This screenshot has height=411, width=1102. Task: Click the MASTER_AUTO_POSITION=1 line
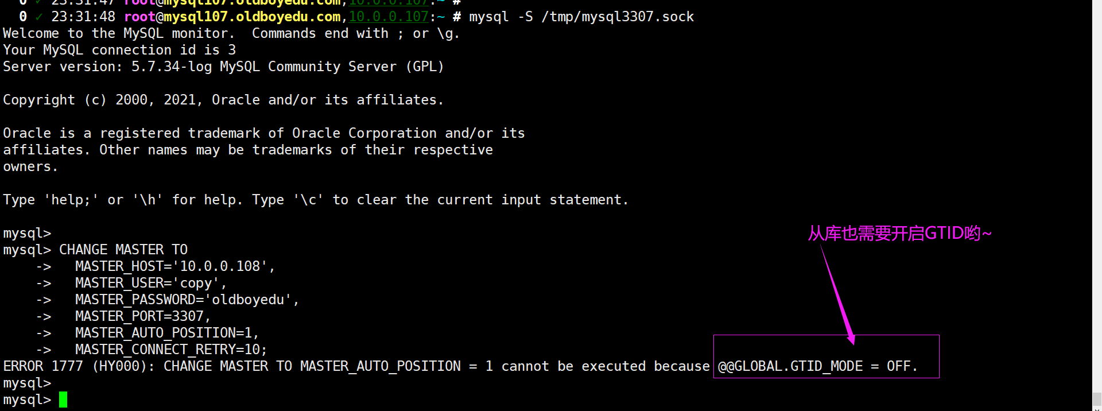coord(166,333)
